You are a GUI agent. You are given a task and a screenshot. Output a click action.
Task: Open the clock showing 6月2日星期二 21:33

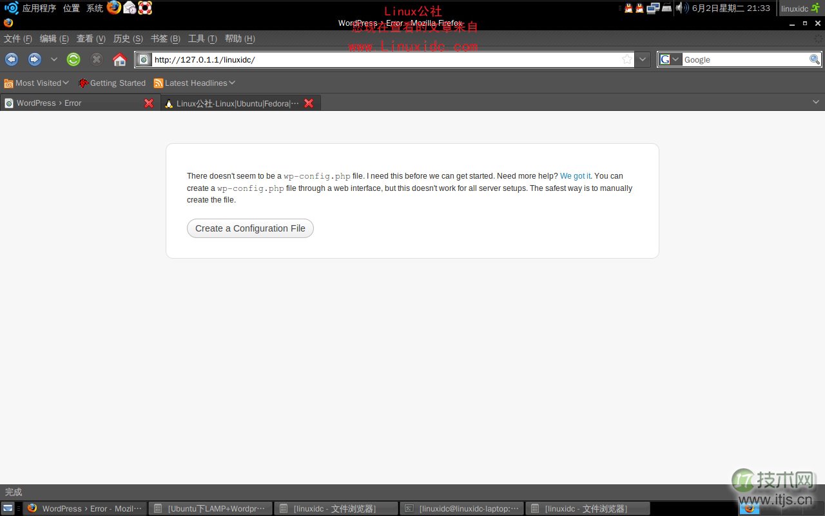tap(731, 8)
